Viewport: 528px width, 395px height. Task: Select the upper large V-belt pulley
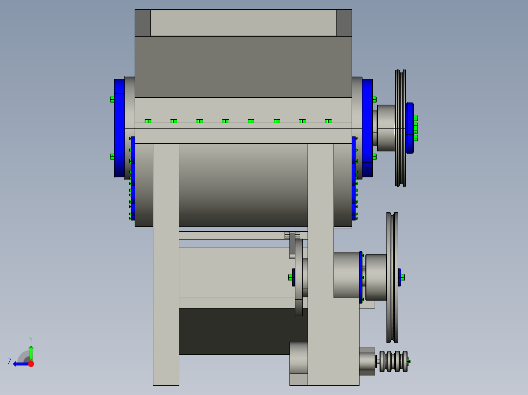point(400,128)
